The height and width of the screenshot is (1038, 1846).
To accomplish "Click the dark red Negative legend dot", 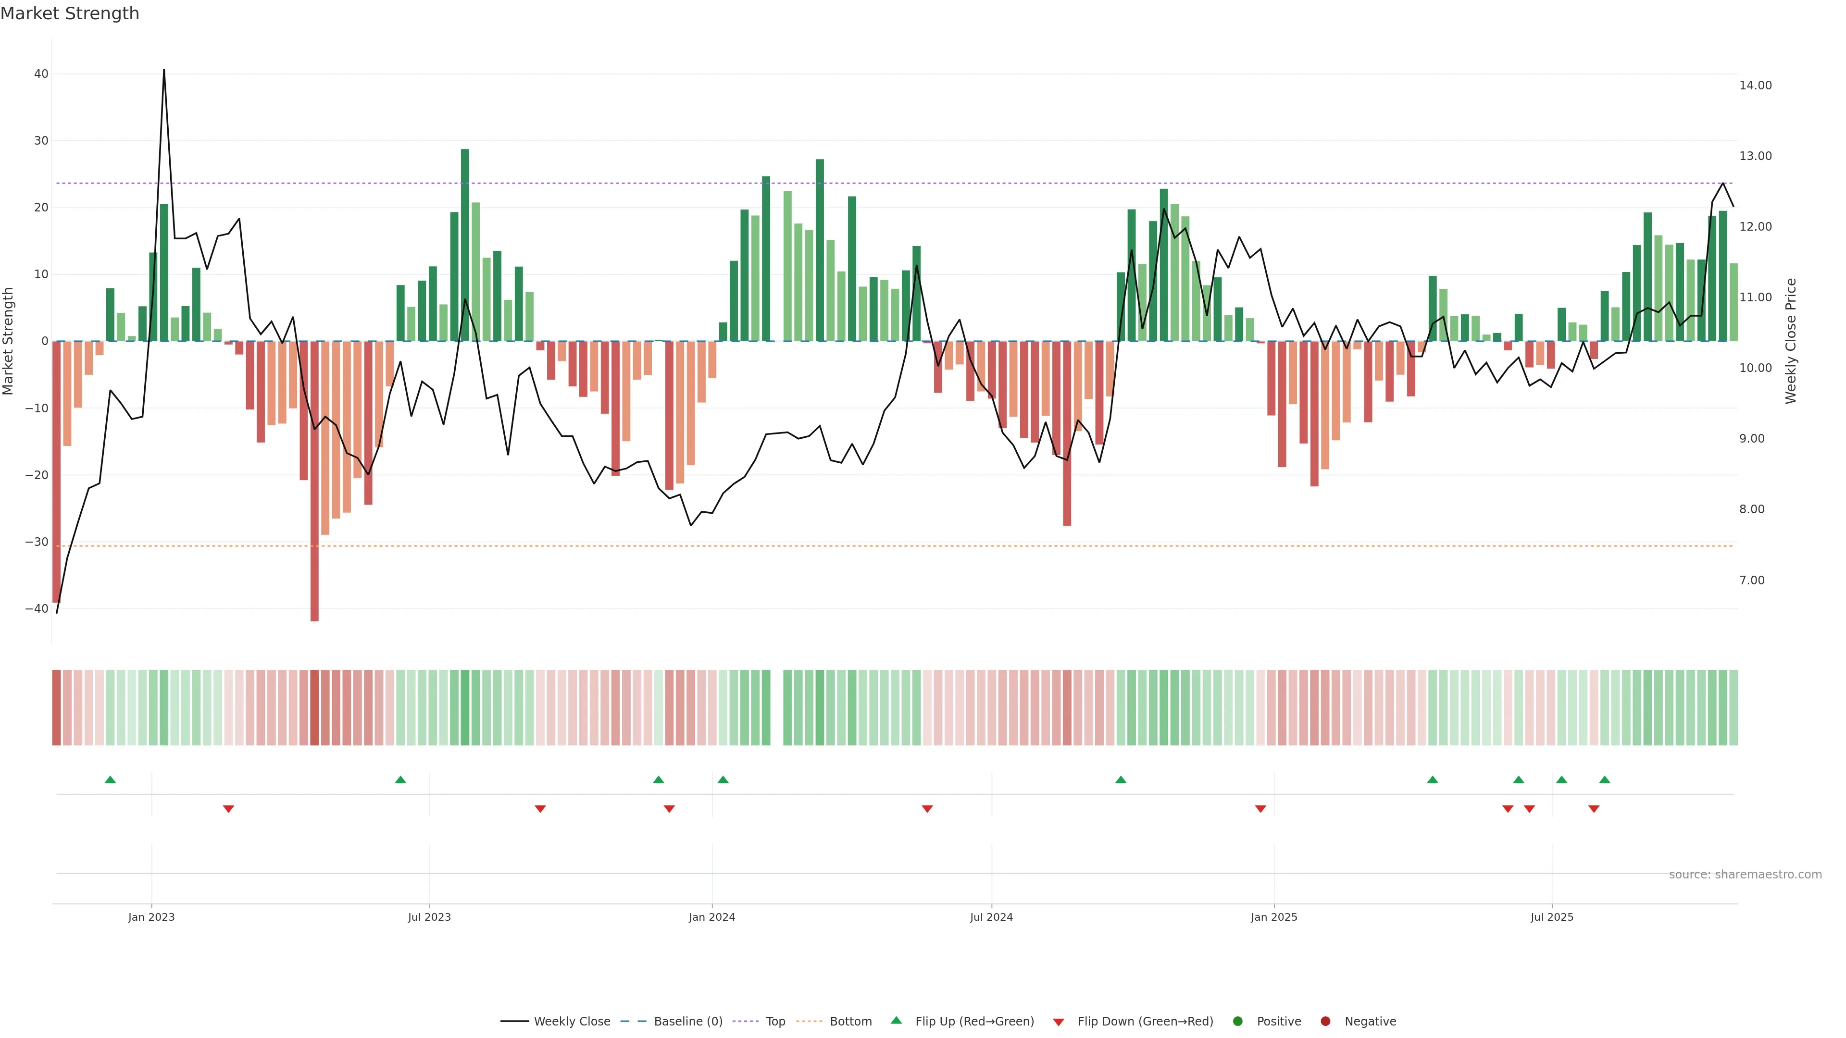I will click(1325, 1022).
